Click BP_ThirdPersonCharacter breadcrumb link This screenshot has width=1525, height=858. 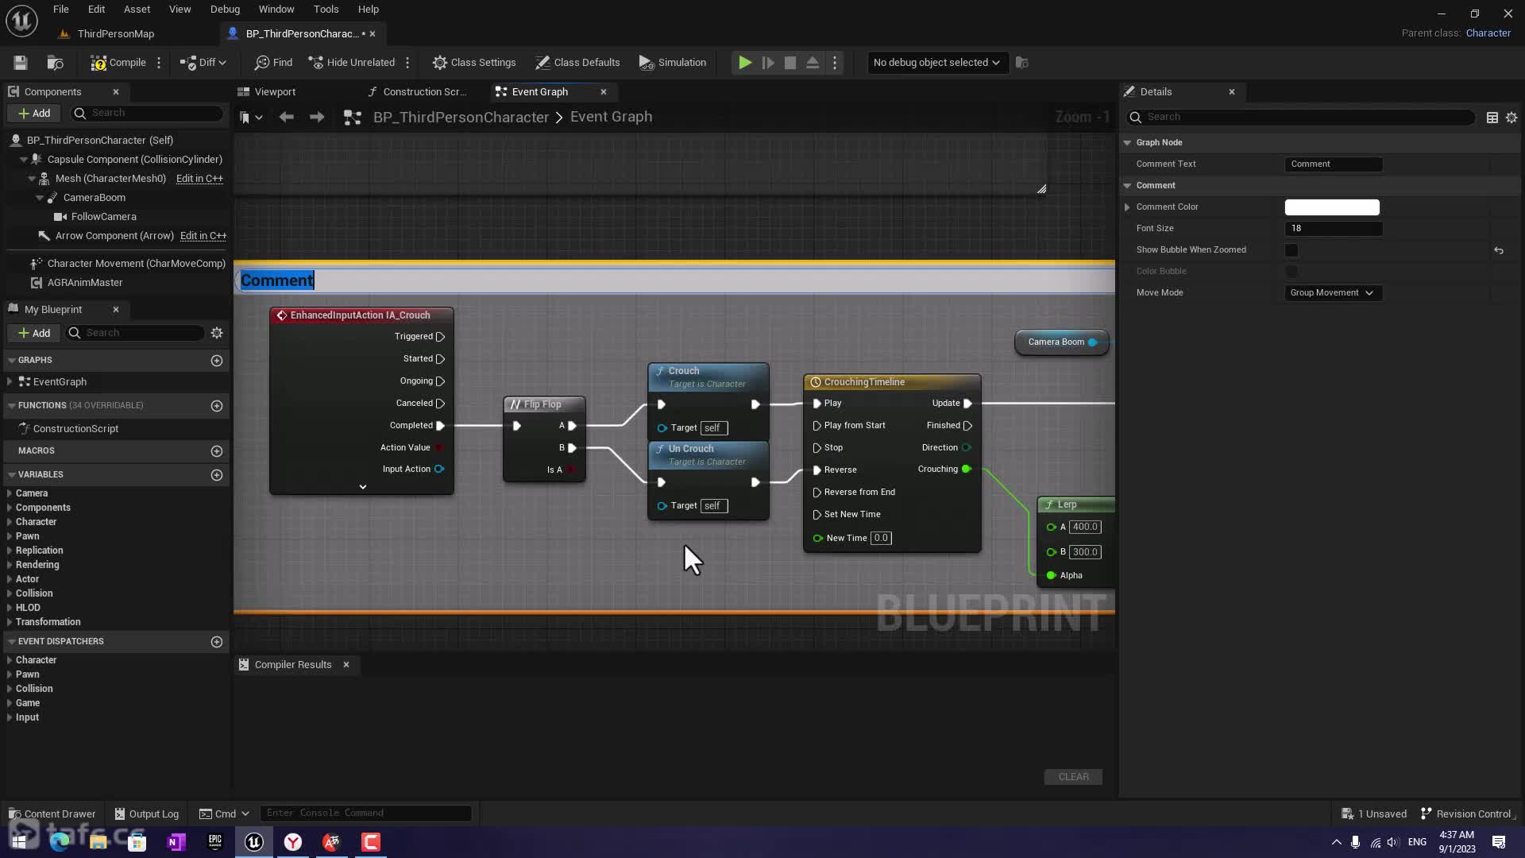[461, 118]
